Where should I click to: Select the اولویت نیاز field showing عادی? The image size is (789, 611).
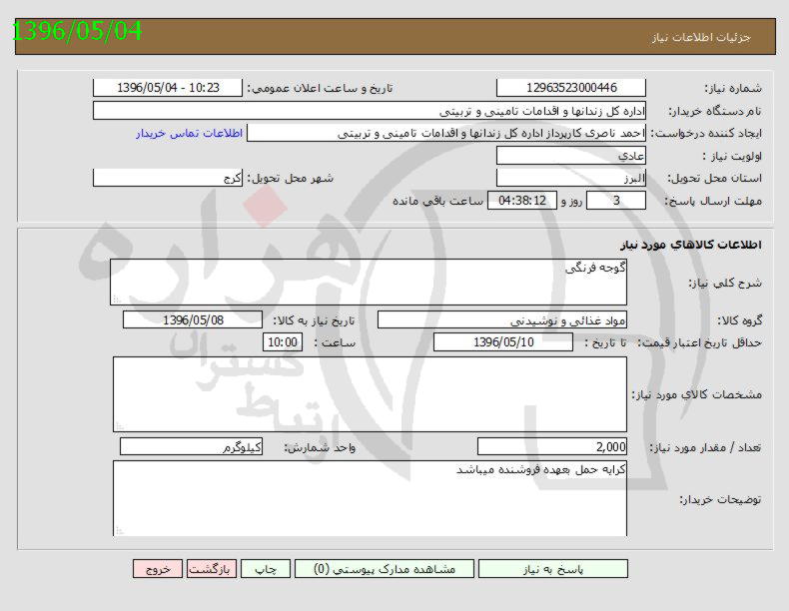[x=570, y=156]
